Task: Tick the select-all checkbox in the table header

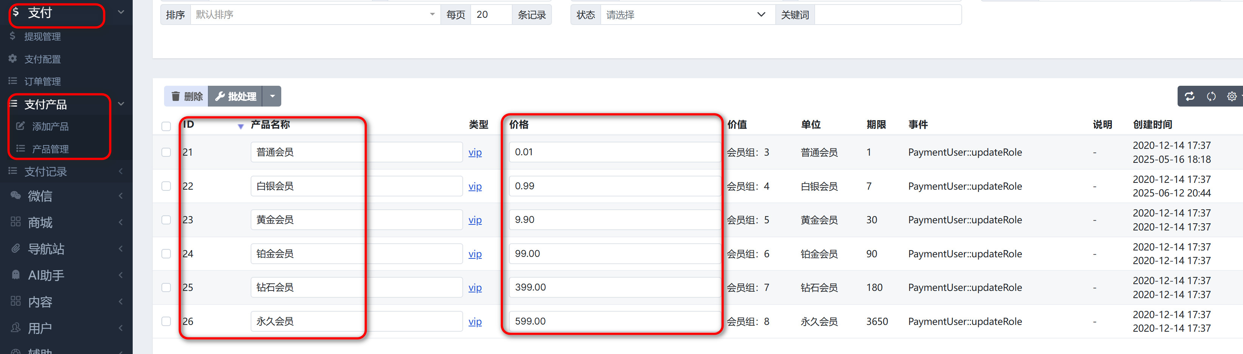Action: (166, 126)
